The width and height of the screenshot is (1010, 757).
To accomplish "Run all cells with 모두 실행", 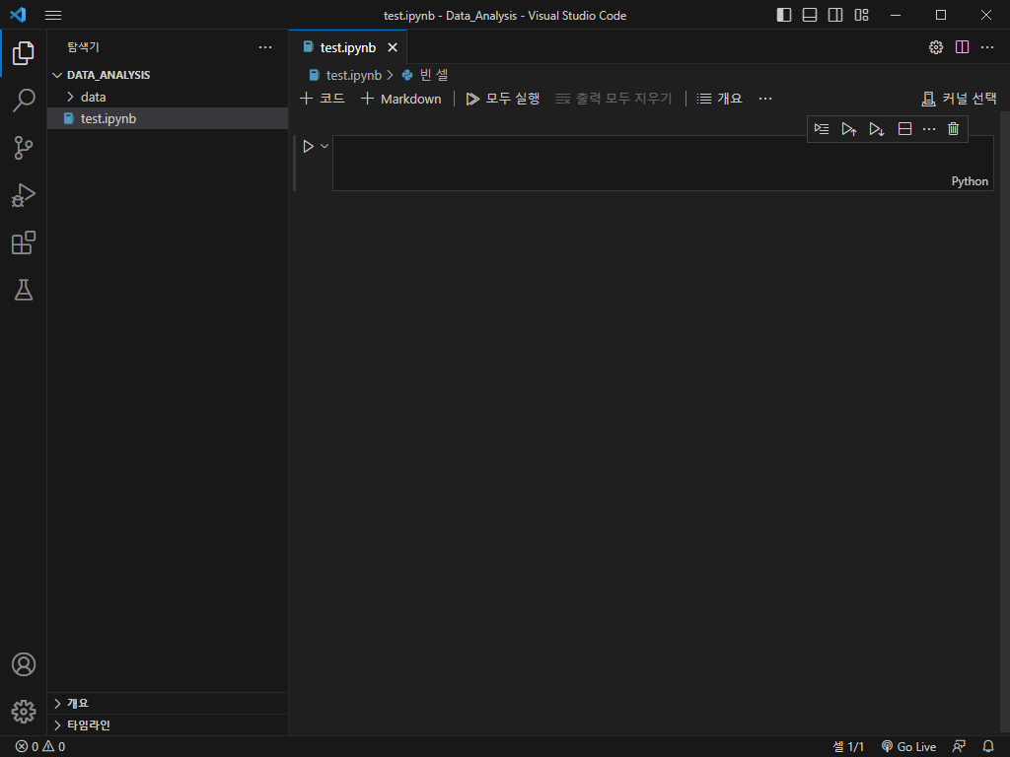I will tap(503, 99).
